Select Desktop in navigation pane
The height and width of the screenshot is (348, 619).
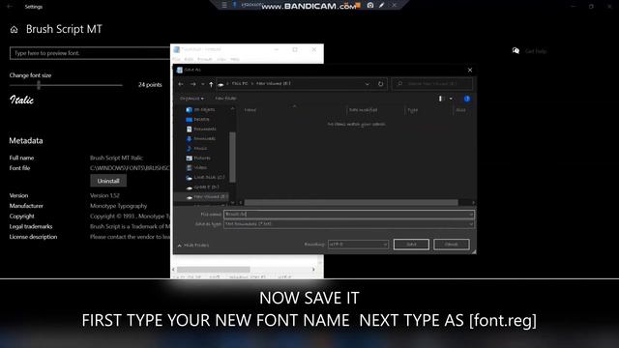[x=197, y=119]
